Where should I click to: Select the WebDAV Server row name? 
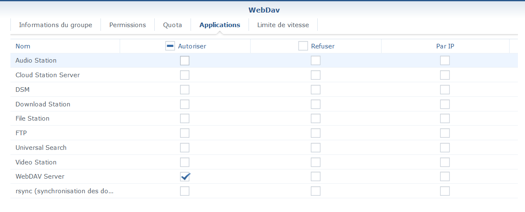(40, 177)
